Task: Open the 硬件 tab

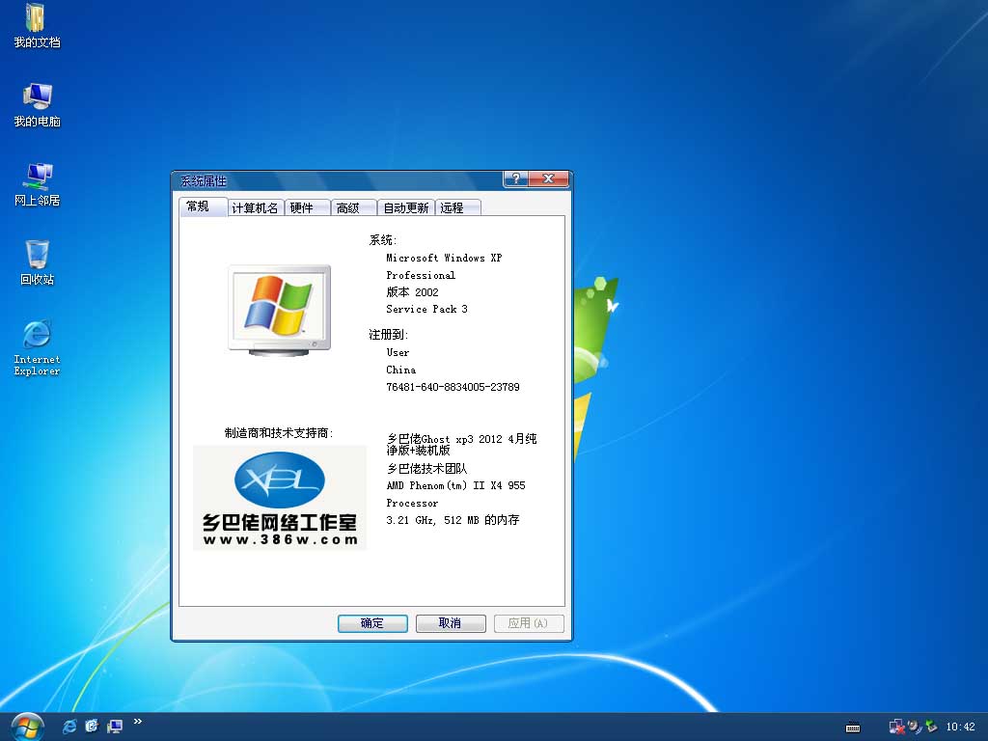Action: pyautogui.click(x=302, y=207)
